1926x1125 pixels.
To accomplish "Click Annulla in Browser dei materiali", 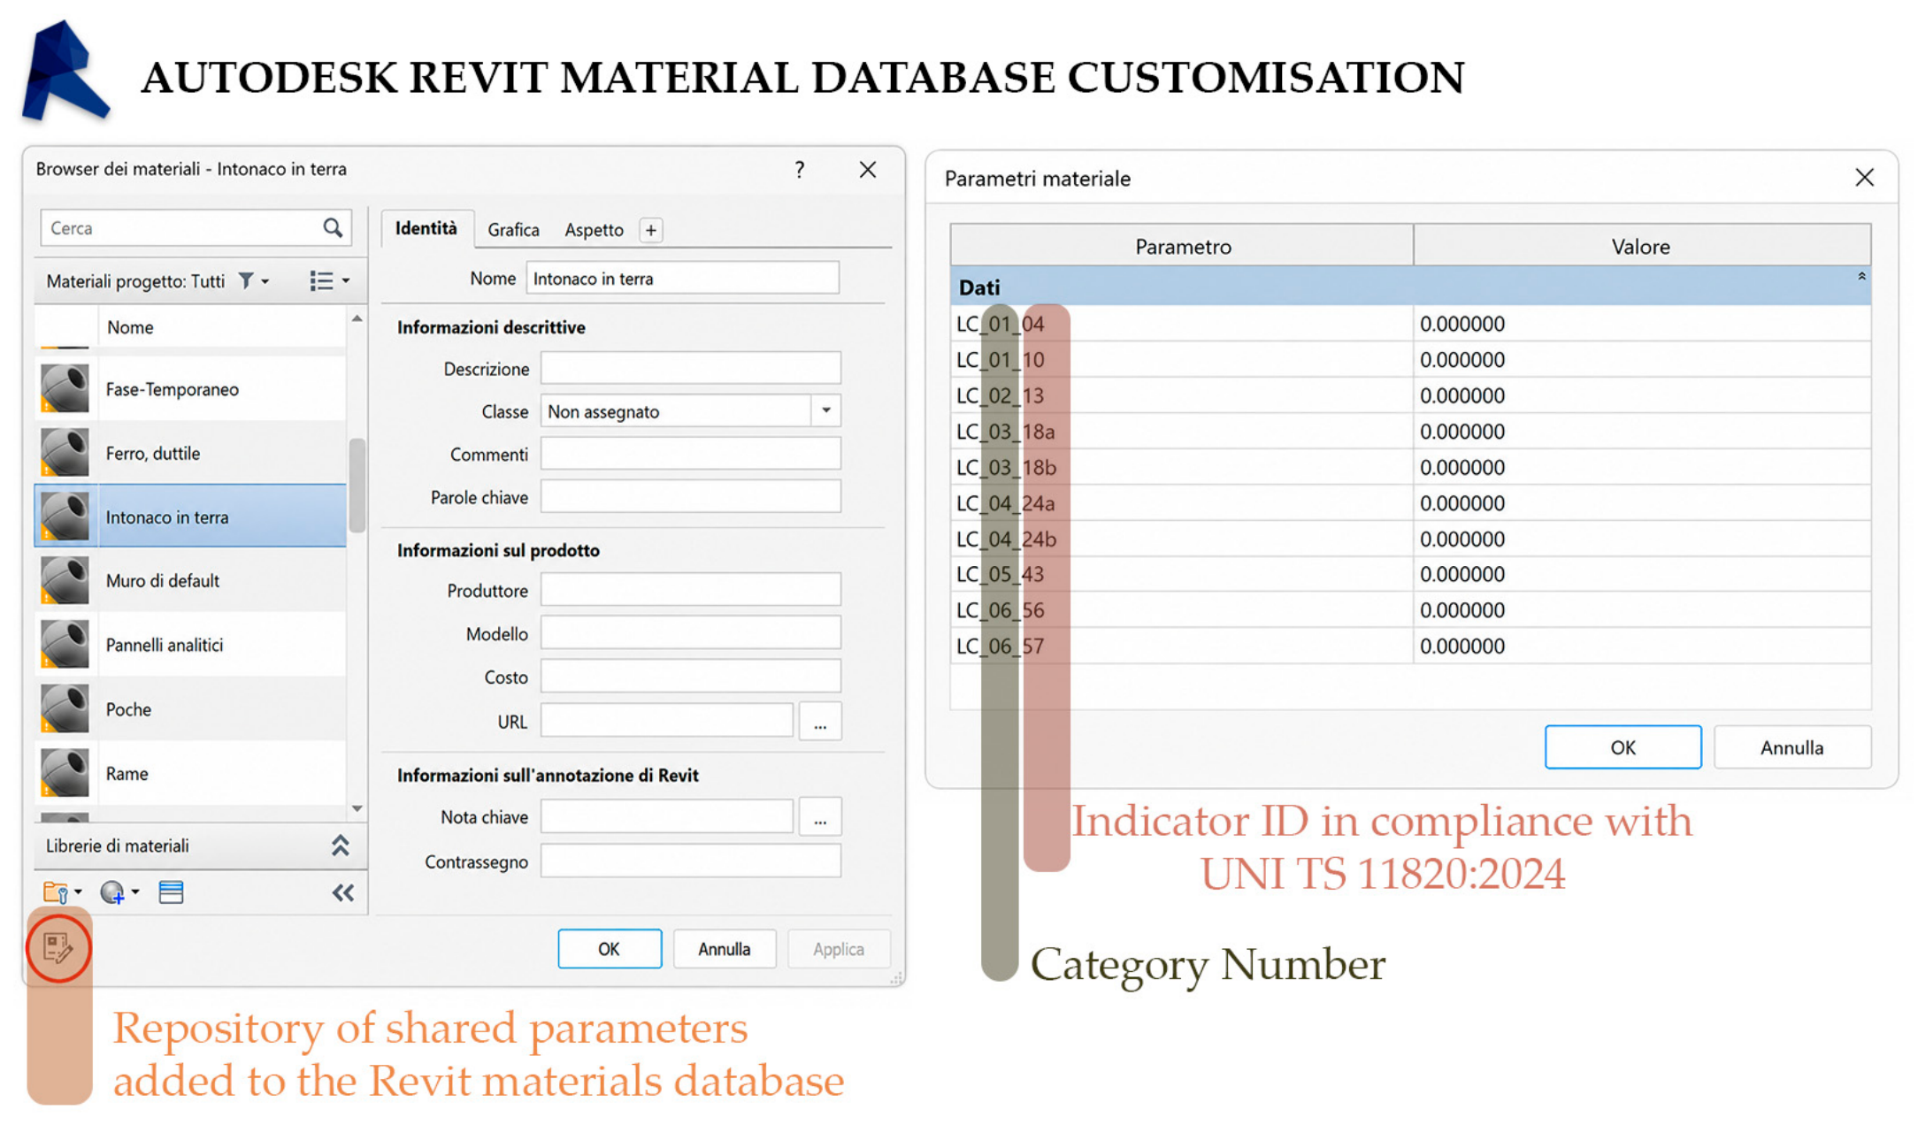I will [725, 949].
